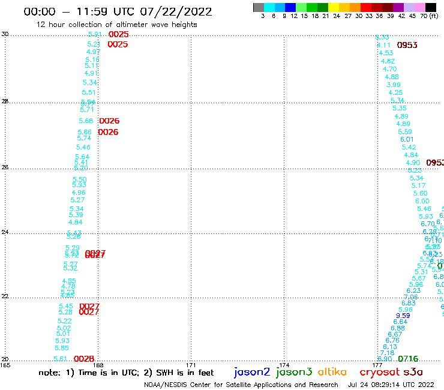Select the altika satellite label

(332, 372)
